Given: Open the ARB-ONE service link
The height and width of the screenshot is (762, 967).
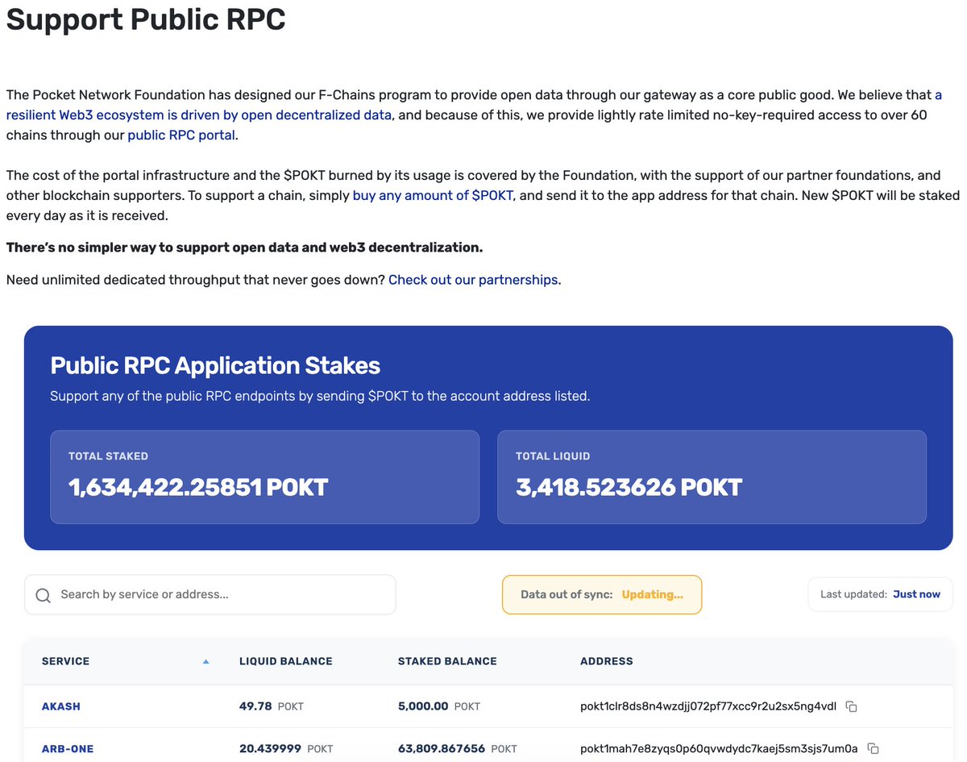Looking at the screenshot, I should pyautogui.click(x=68, y=748).
